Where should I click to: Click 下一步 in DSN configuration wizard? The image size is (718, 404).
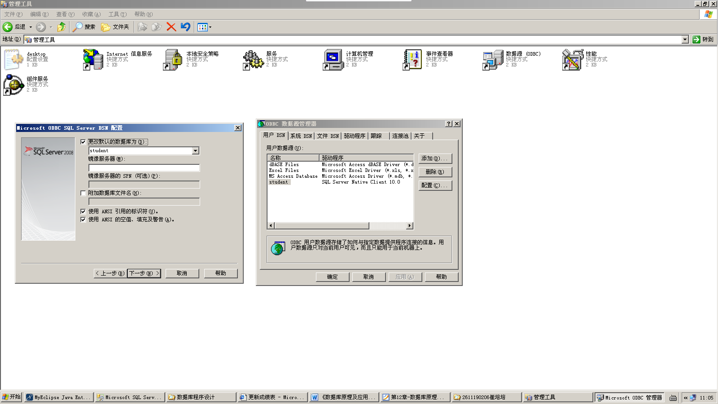point(144,273)
